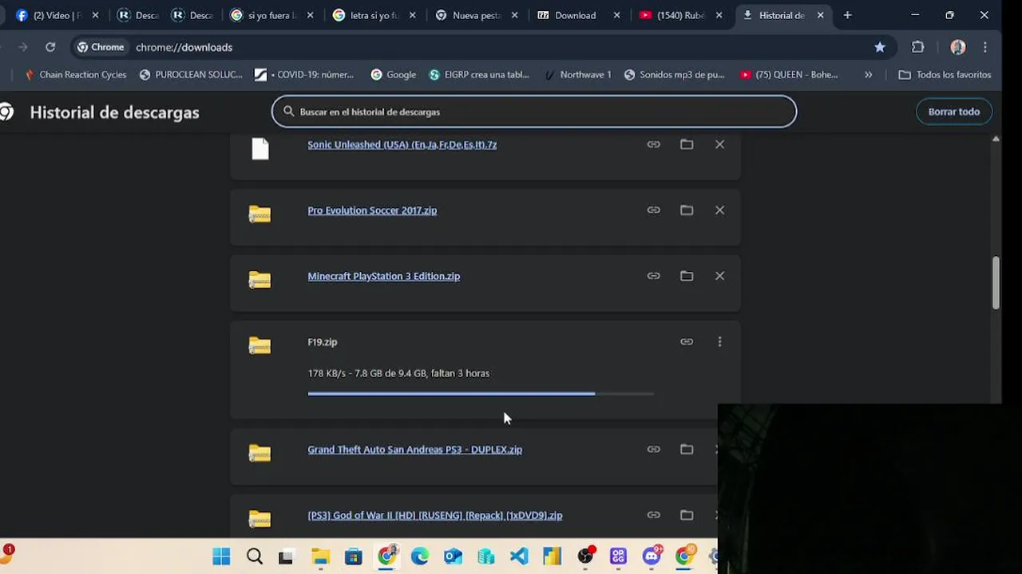Copy download link for F19.zip
This screenshot has height=574, width=1022.
pyautogui.click(x=687, y=342)
